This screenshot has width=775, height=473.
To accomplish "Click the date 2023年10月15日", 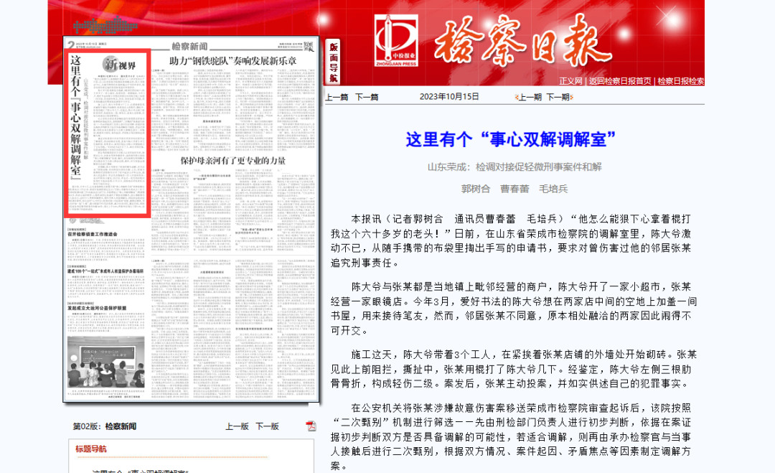I will (449, 97).
